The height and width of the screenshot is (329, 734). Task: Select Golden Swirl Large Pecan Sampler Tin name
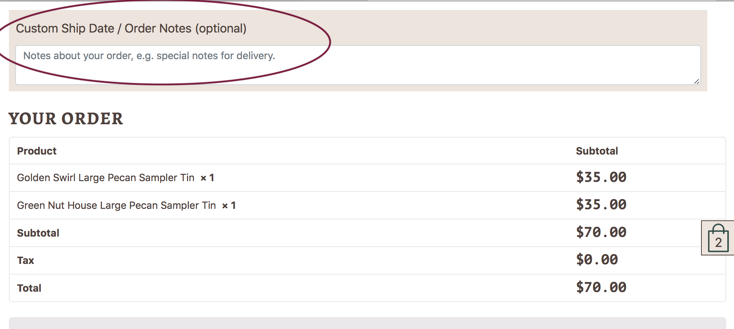tap(106, 178)
